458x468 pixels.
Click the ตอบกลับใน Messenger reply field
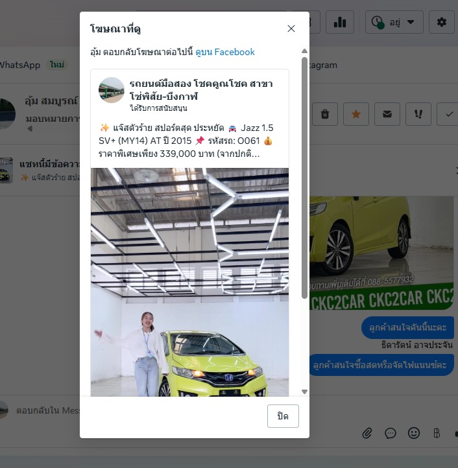[48, 410]
